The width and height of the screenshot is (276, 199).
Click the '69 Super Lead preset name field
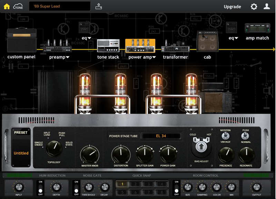pyautogui.click(x=59, y=6)
